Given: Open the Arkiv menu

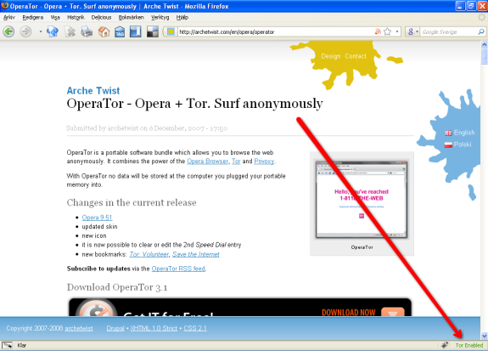Looking at the screenshot, I should (x=9, y=18).
